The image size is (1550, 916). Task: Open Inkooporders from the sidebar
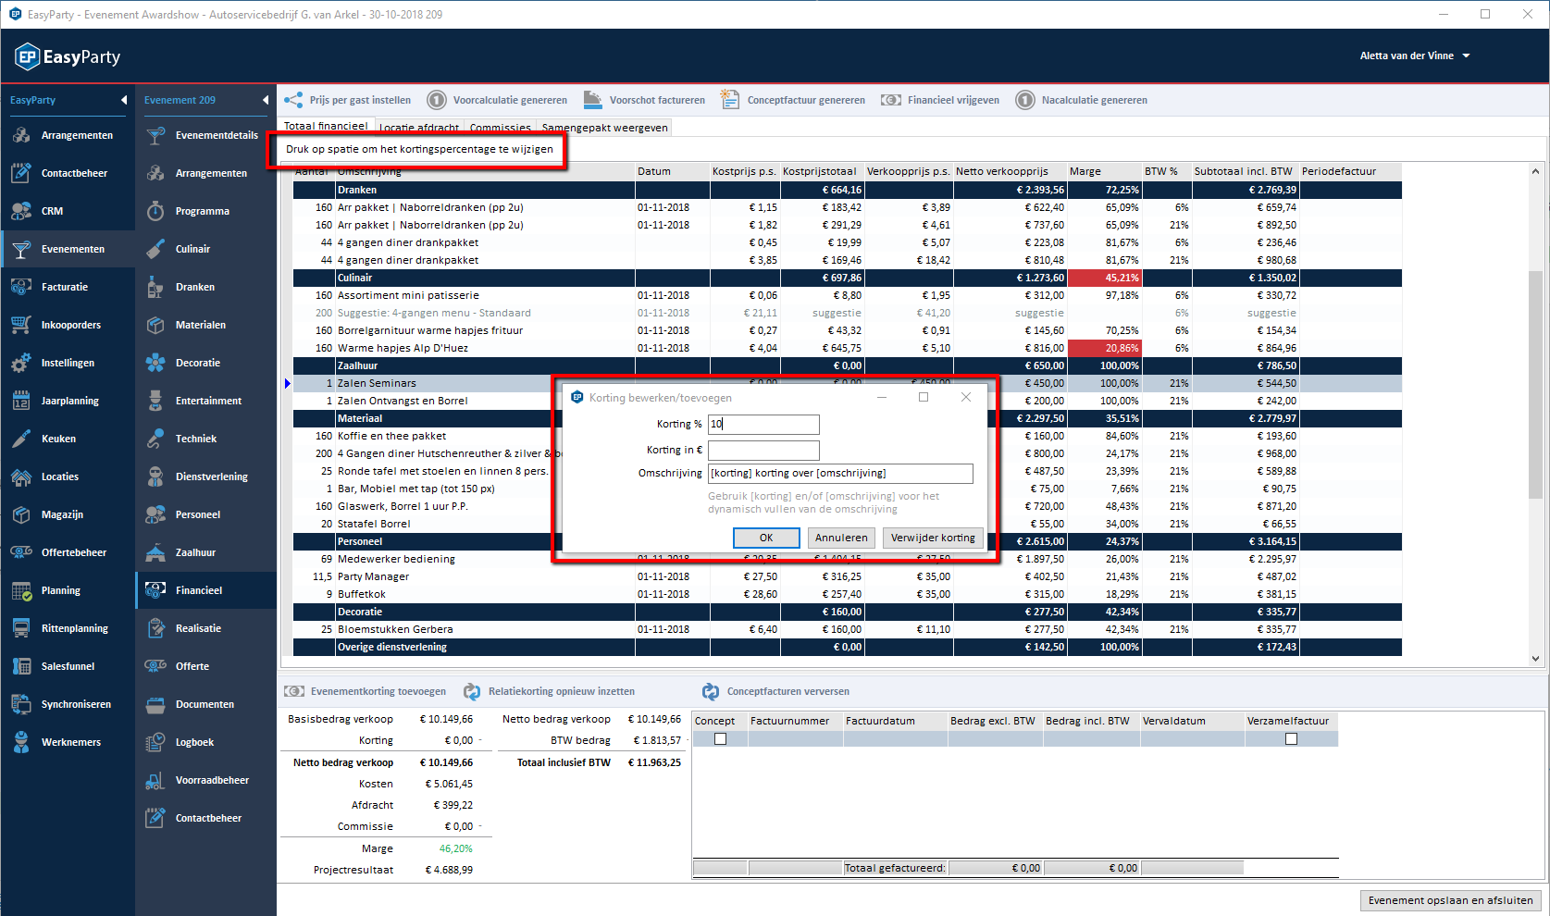pyautogui.click(x=68, y=325)
